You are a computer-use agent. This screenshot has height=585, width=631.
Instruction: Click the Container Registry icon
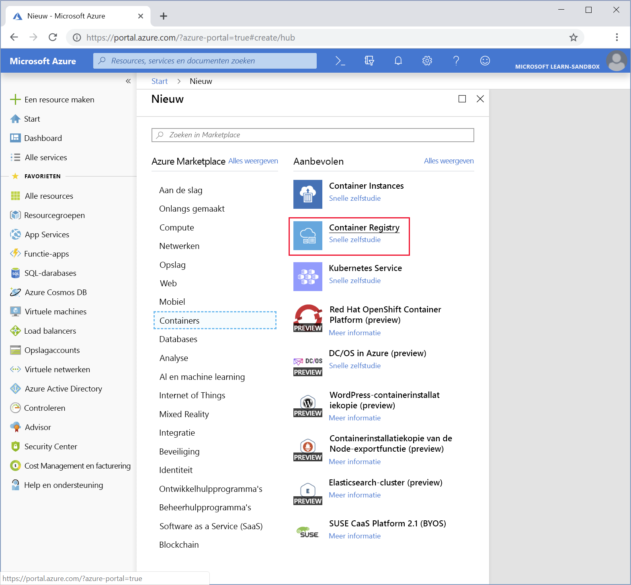308,236
